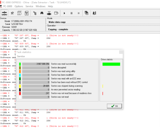Click the drive info scroll icon
This screenshot has width=160, height=128.
19,13
